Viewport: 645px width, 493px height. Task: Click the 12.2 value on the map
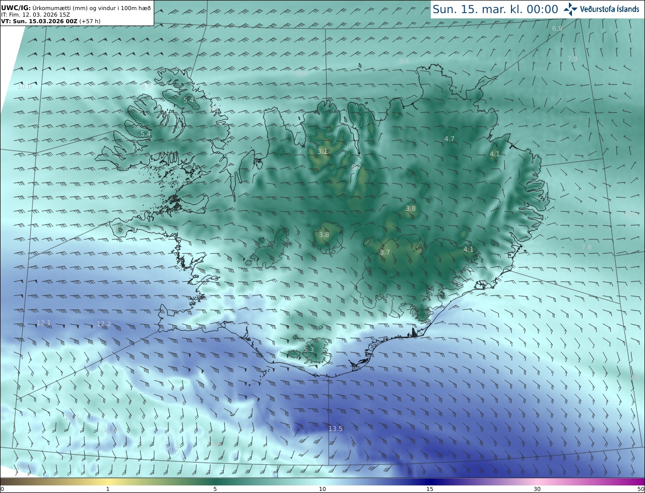(x=104, y=324)
